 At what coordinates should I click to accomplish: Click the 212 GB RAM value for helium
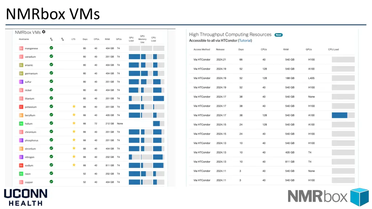(110, 124)
